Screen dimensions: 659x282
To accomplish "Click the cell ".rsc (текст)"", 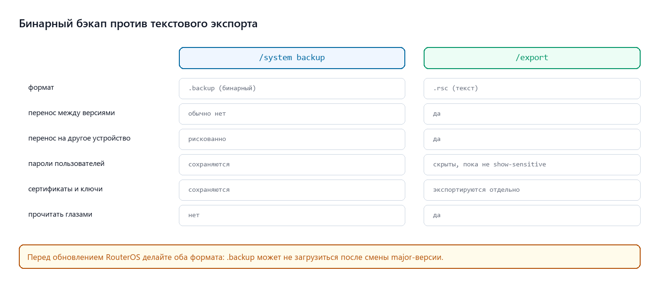I will coord(532,88).
